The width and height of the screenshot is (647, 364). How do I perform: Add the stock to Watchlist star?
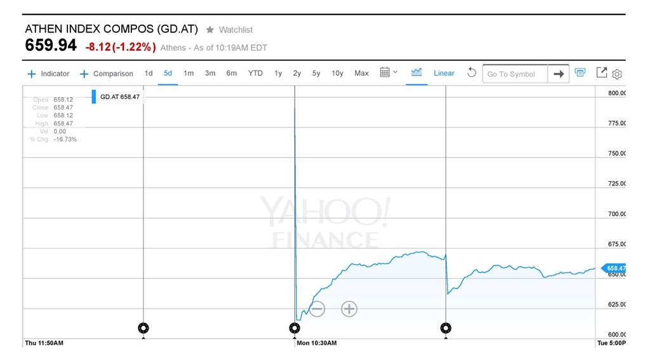[x=210, y=30]
